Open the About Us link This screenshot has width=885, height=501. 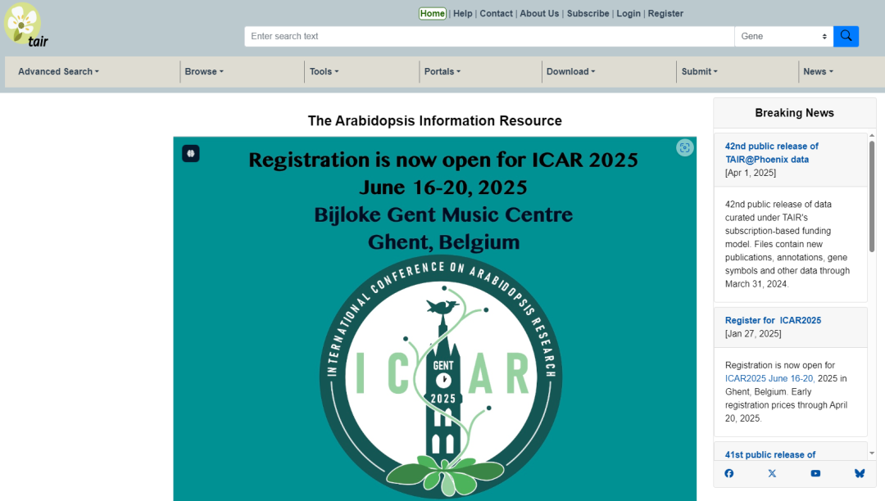click(539, 14)
